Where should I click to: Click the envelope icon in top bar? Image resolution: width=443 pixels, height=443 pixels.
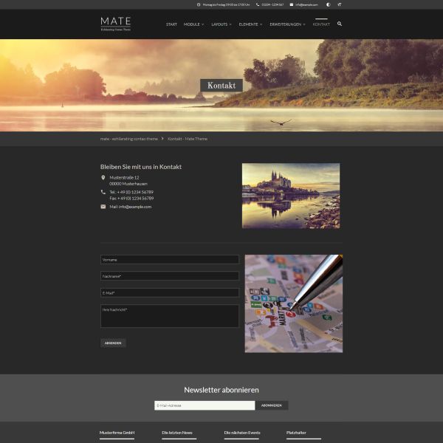point(291,4)
